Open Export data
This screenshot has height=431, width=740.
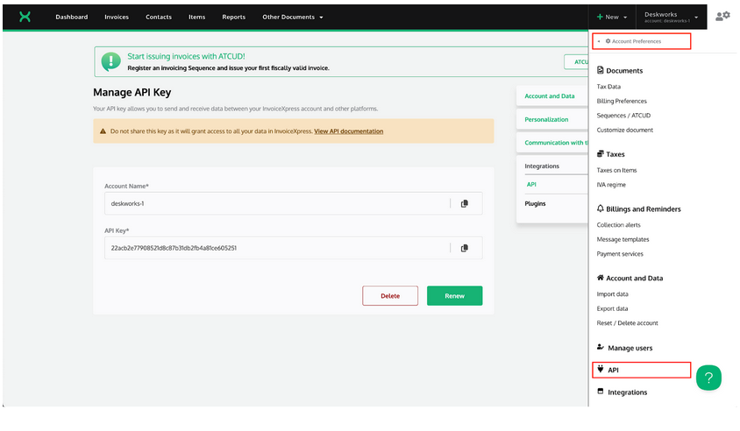(x=612, y=309)
